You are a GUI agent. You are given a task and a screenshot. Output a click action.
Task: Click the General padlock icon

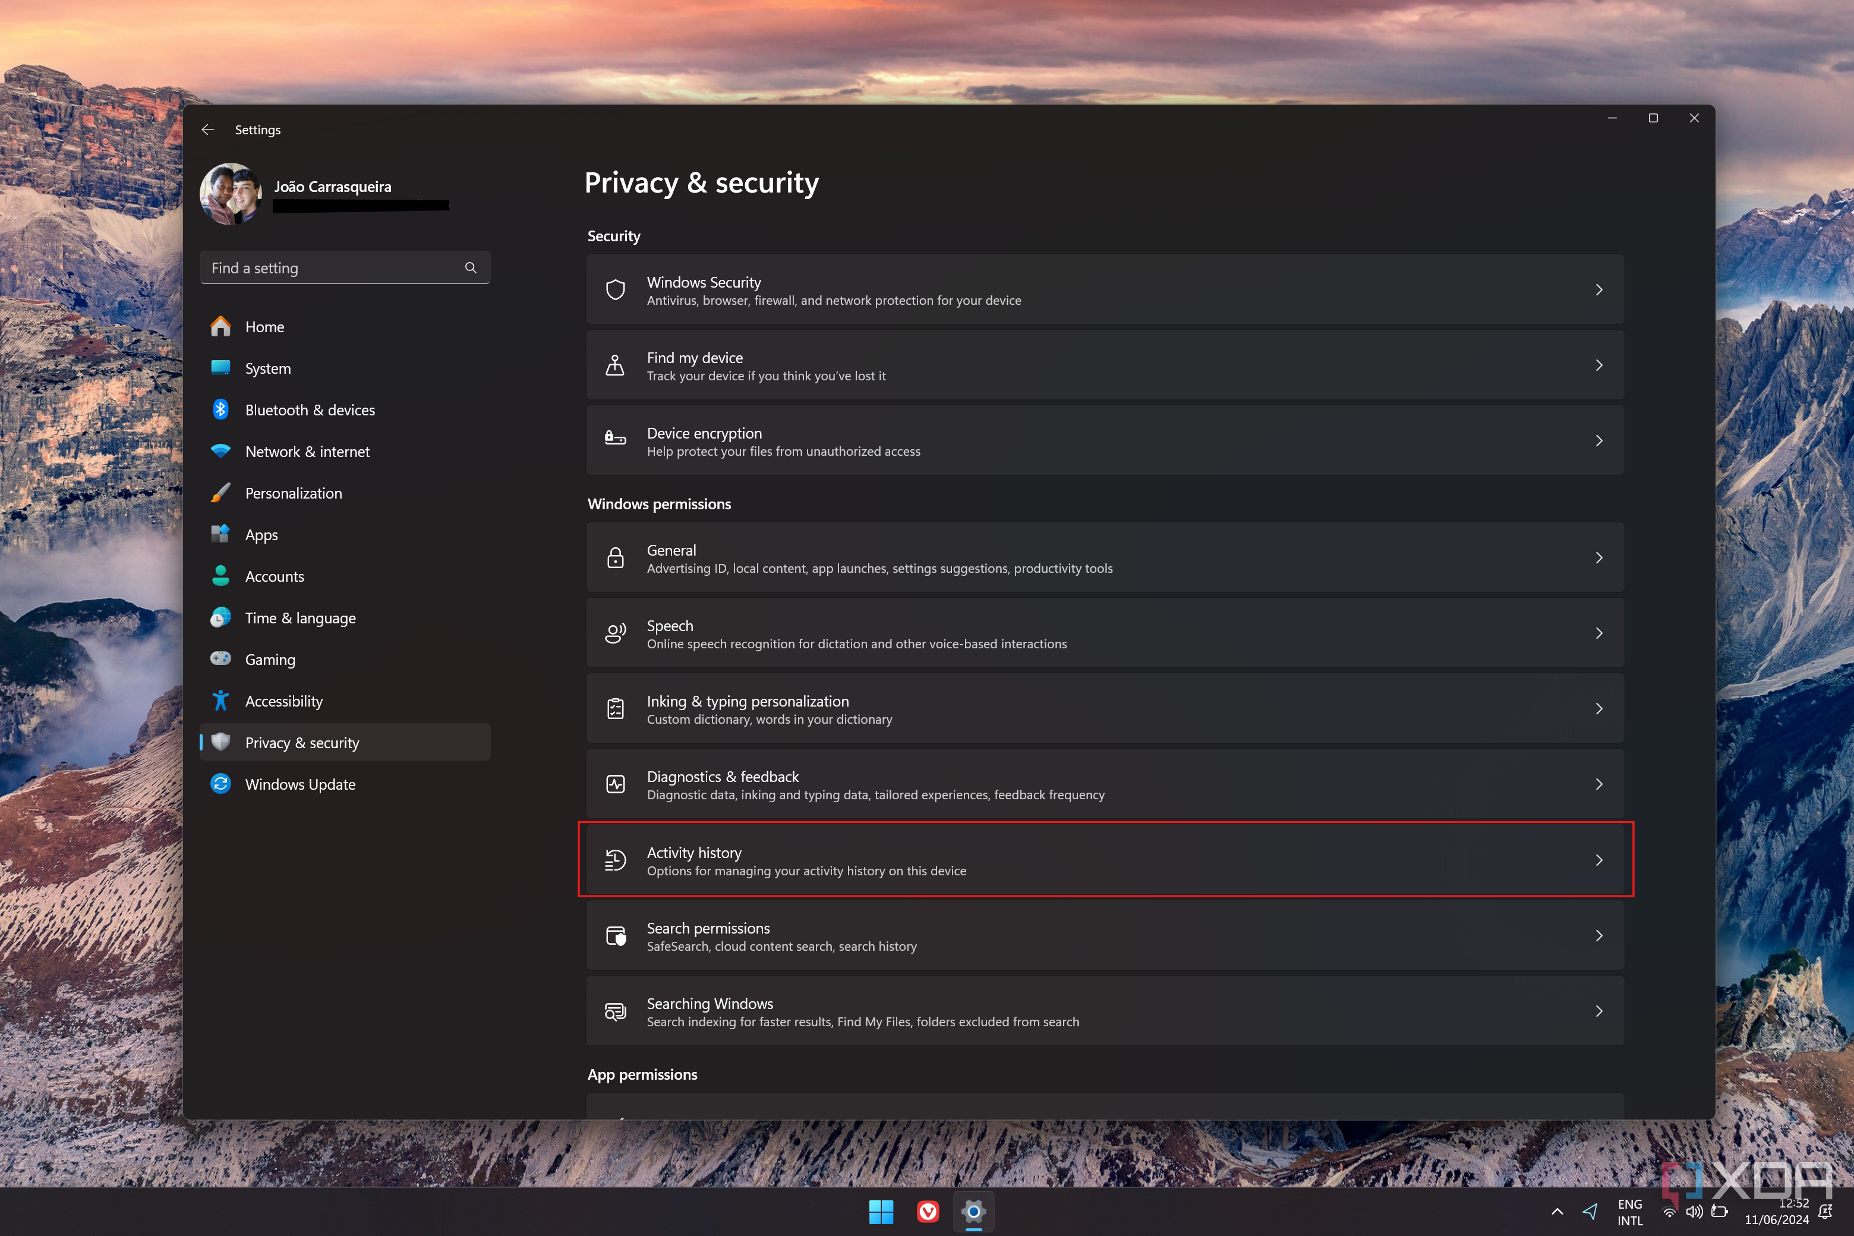point(616,557)
